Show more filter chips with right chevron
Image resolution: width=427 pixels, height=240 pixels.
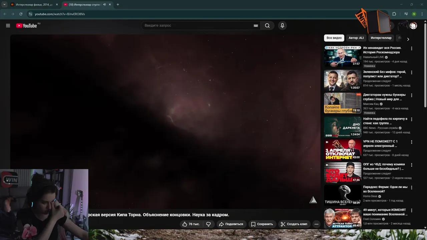tap(408, 39)
